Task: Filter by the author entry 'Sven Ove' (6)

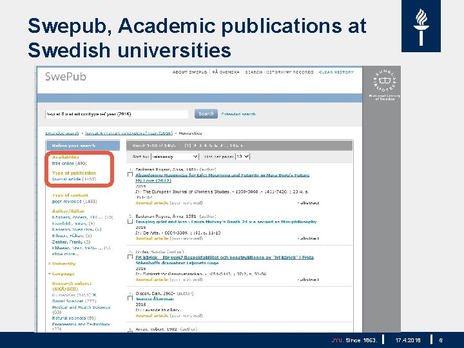Action: tap(77, 229)
